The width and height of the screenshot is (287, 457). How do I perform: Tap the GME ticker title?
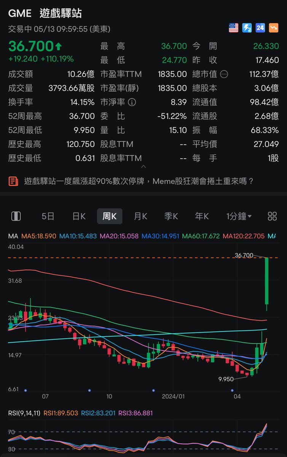[19, 13]
